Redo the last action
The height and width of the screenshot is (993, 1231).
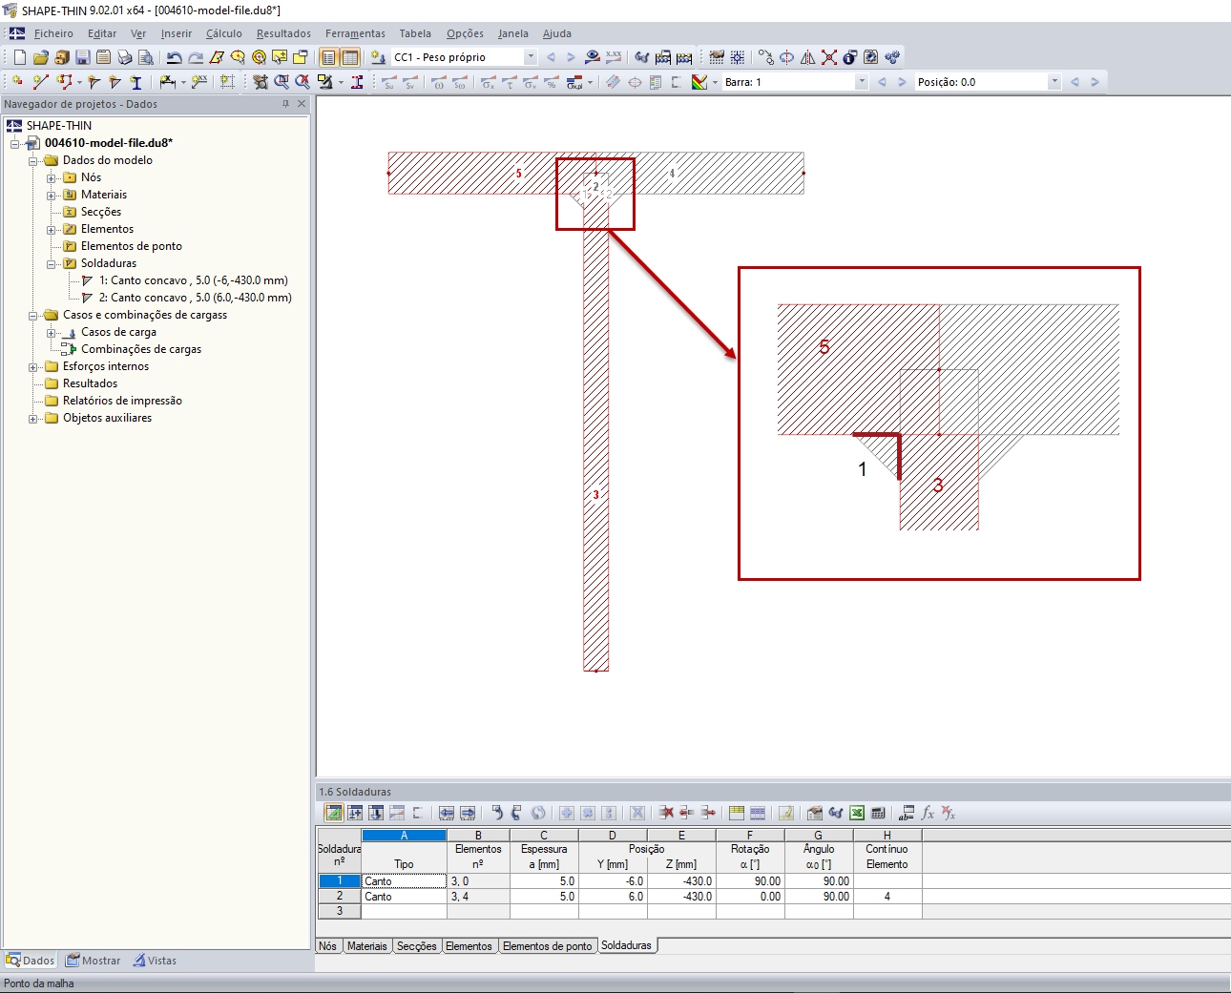(195, 57)
